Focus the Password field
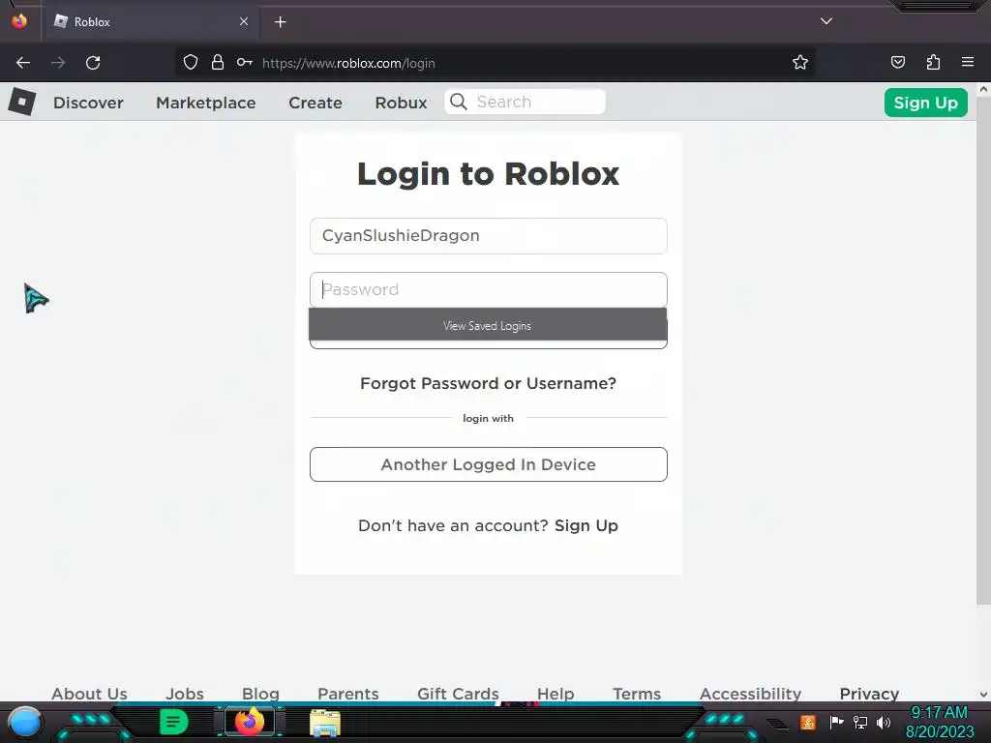Viewport: 991px width, 743px height. (489, 290)
